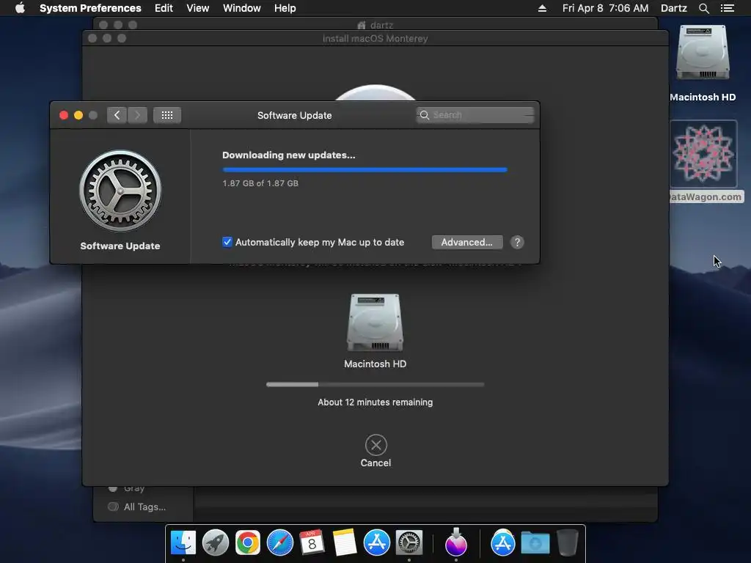Screen dimensions: 751x563
Task: Select All Tags... in Finder sidebar
Action: point(144,507)
